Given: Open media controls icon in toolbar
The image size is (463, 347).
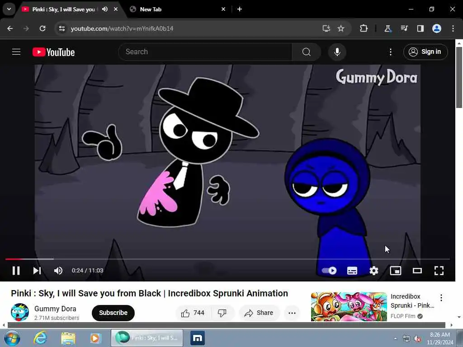Looking at the screenshot, I should [x=404, y=28].
